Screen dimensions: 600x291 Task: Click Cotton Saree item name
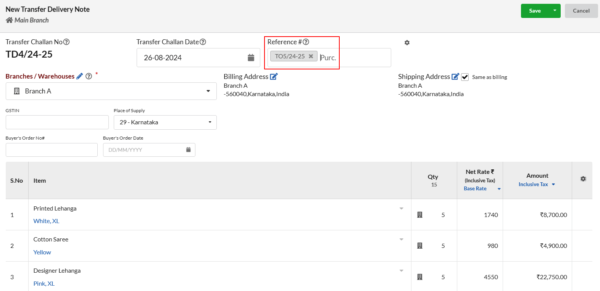point(51,240)
